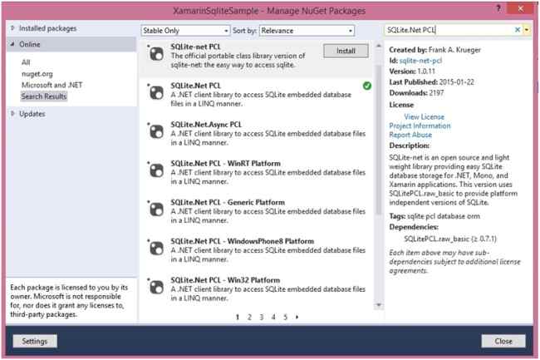This screenshot has width=540, height=360.
Task: Select nuget.org source
Action: (37, 74)
